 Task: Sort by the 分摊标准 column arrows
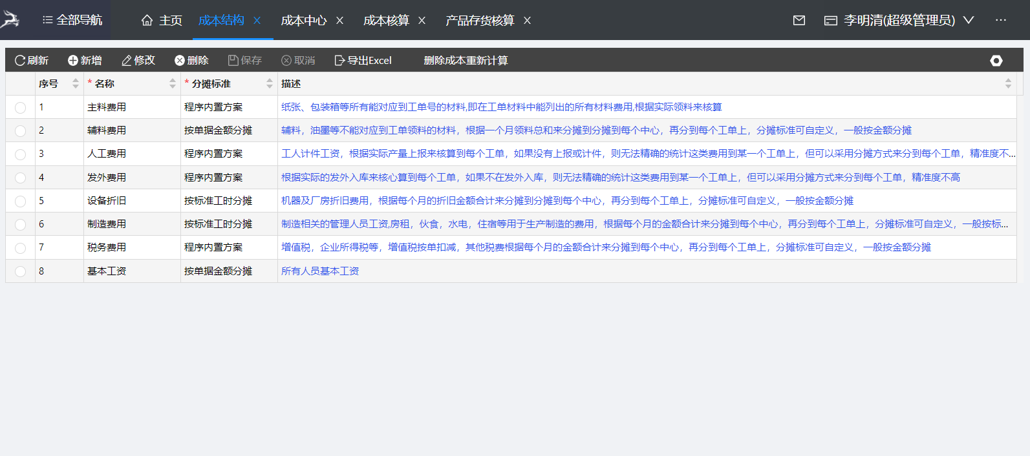(x=270, y=84)
